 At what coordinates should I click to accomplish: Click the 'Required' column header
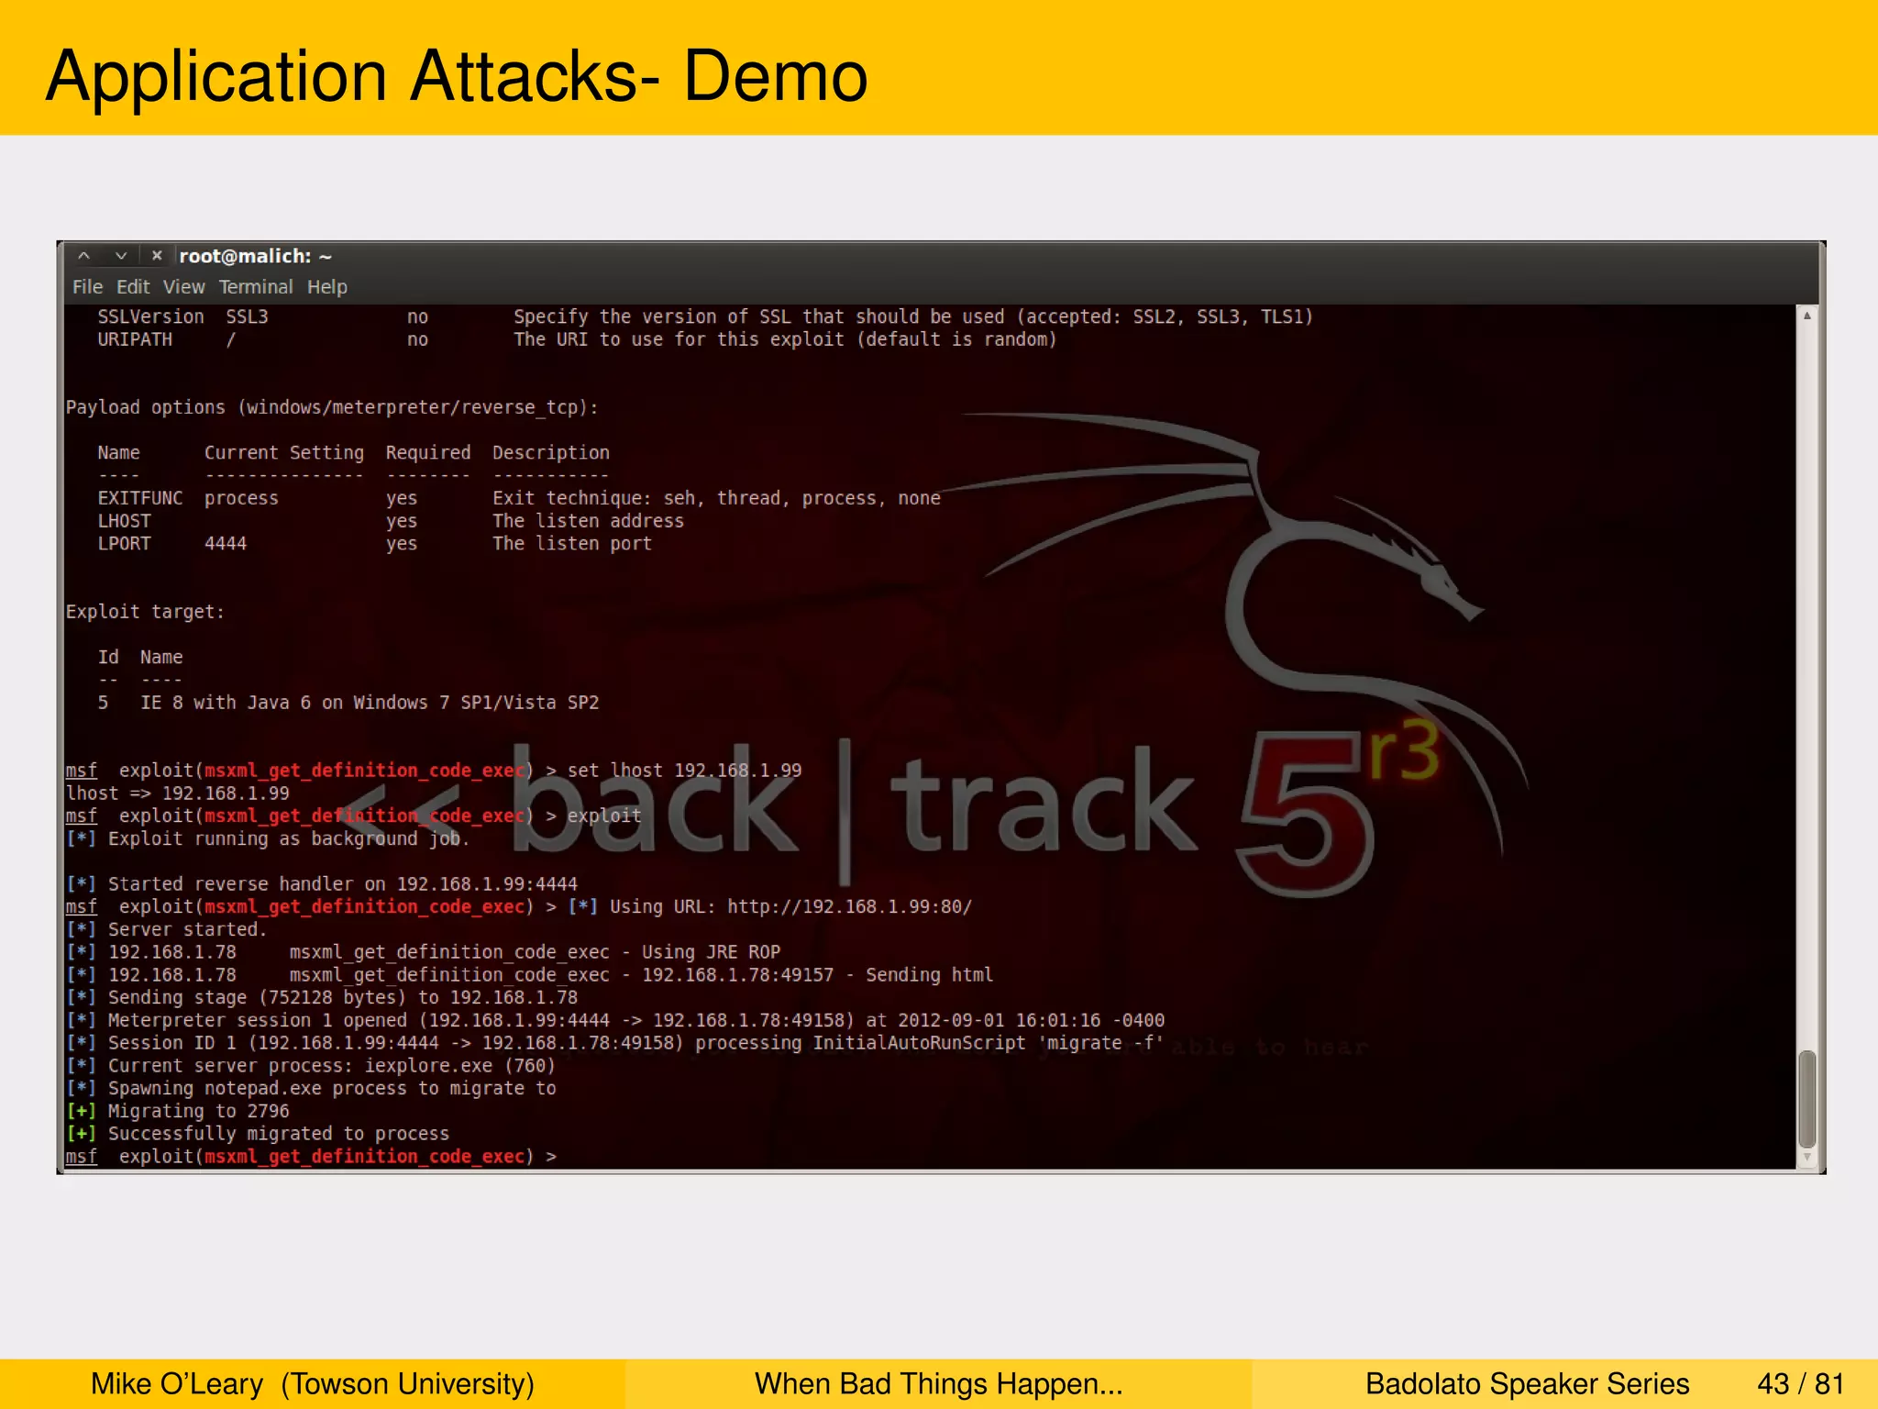coord(428,452)
